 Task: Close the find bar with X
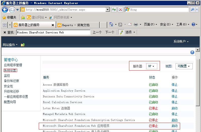coord(5,32)
